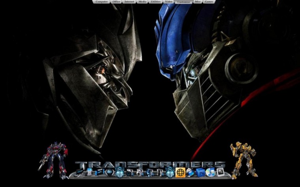Select the Customize tab
This screenshot has width=300, height=187.
coord(184,2)
